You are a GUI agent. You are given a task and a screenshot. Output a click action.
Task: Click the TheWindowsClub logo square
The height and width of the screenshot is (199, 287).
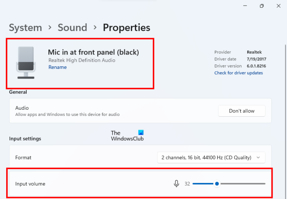tap(141, 133)
